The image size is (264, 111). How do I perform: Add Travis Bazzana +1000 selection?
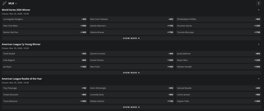pyautogui.click(x=45, y=101)
